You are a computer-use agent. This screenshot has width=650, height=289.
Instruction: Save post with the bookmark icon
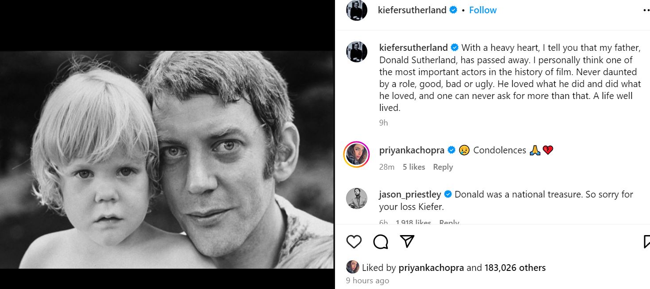646,241
